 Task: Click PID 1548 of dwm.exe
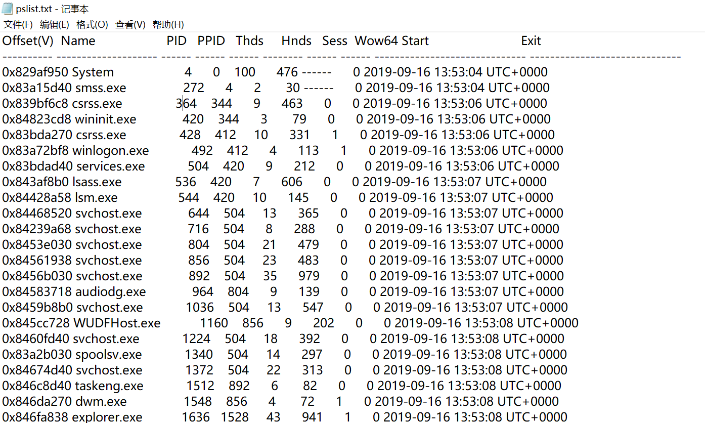tap(198, 402)
